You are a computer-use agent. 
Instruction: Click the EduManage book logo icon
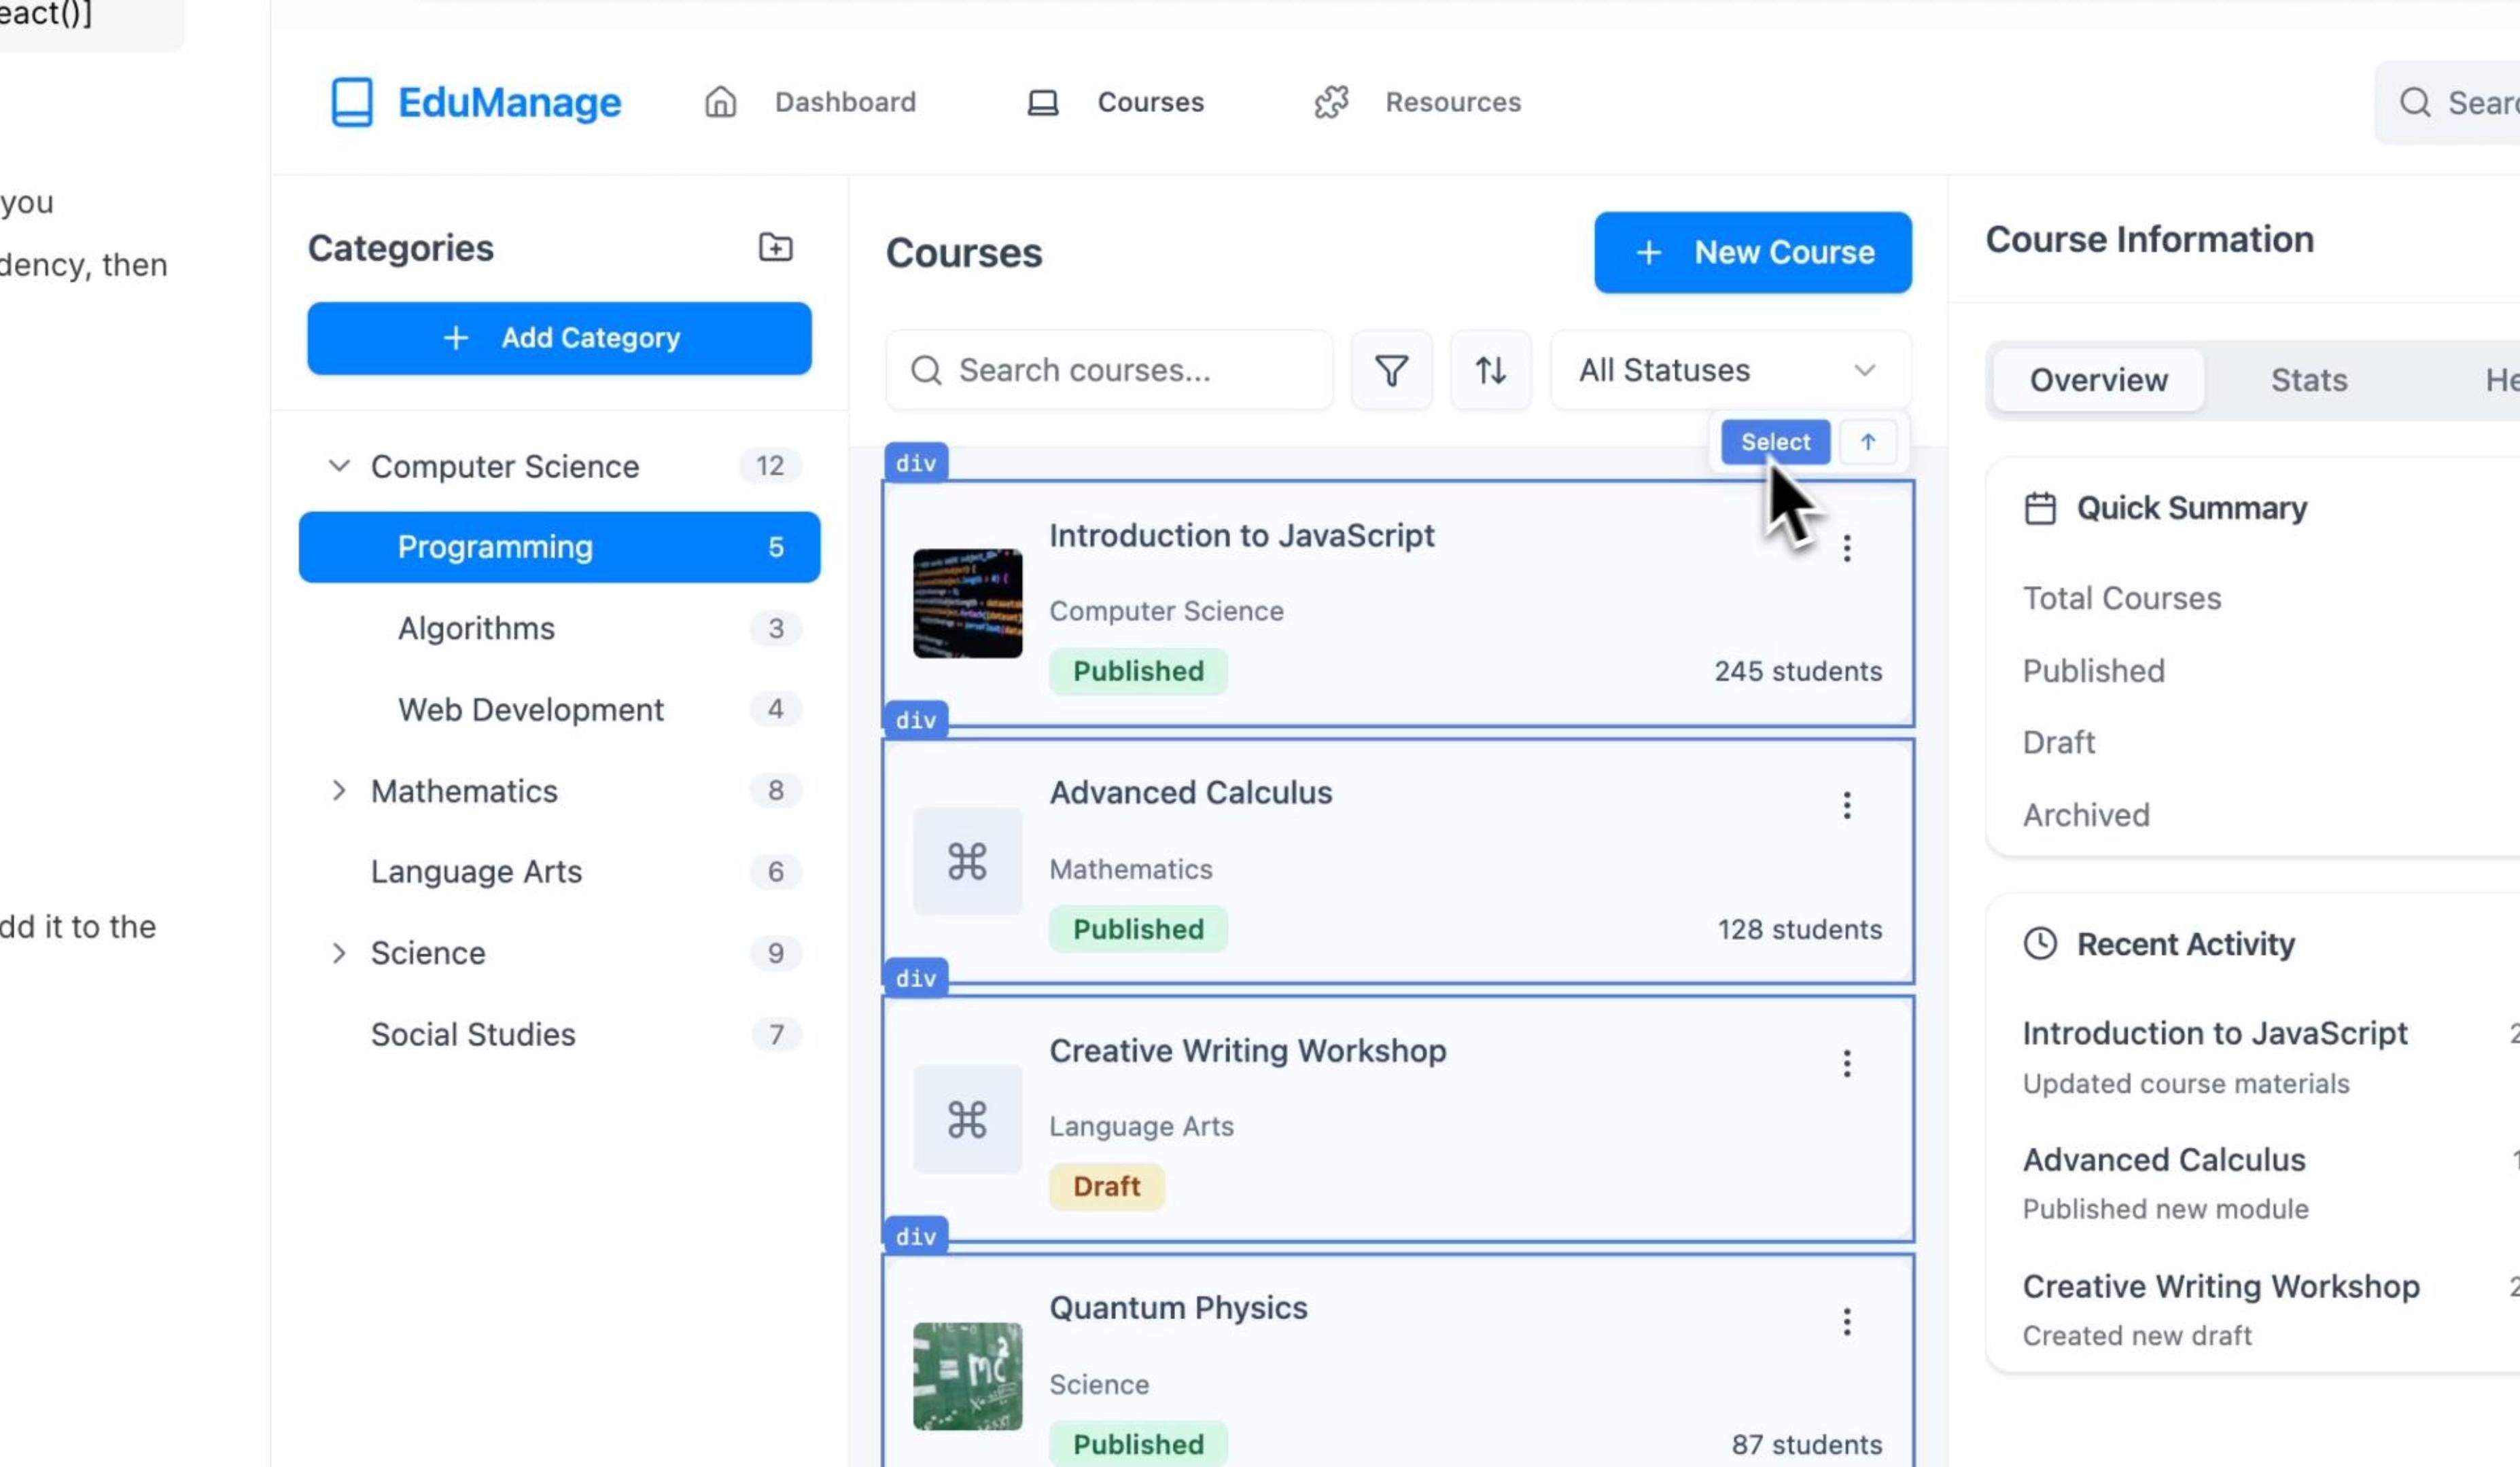(x=352, y=102)
